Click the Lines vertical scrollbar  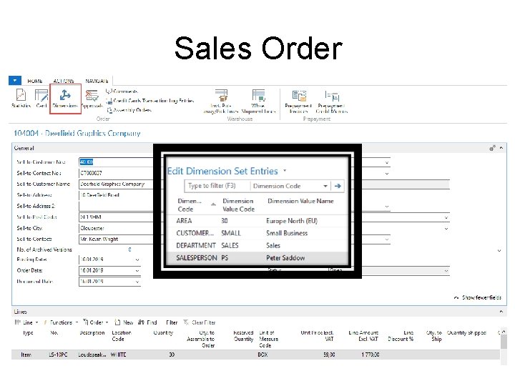504,346
